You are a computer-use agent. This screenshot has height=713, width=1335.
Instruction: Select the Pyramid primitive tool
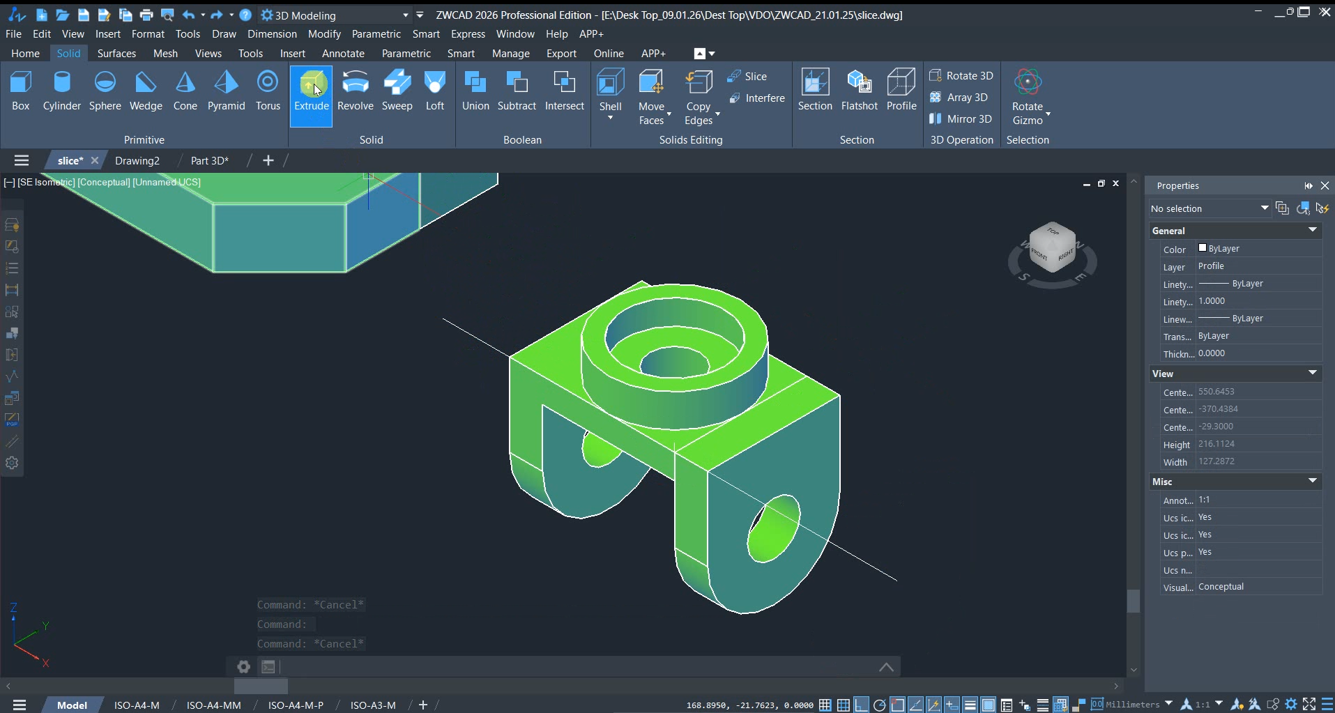[x=226, y=91]
